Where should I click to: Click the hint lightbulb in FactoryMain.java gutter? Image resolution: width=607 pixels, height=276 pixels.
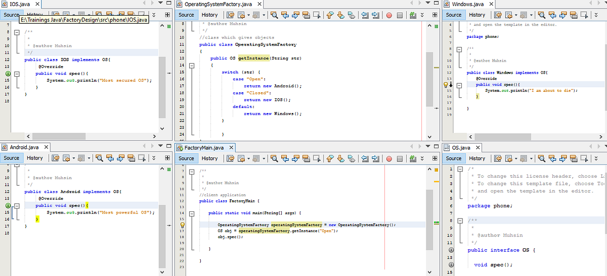point(183,225)
